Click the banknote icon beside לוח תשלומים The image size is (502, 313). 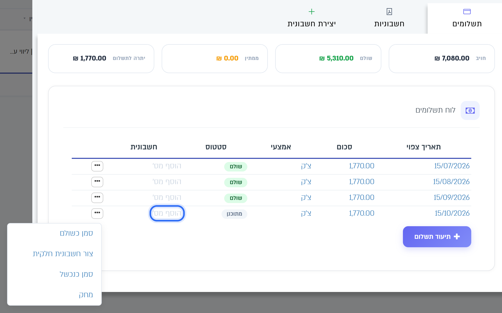tap(470, 110)
